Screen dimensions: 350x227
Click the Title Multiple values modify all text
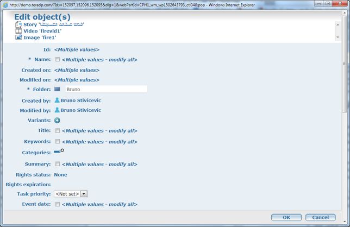(99, 131)
